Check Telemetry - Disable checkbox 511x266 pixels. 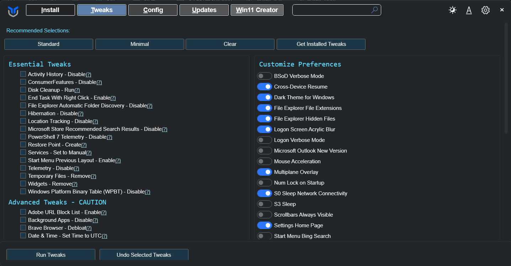click(23, 168)
